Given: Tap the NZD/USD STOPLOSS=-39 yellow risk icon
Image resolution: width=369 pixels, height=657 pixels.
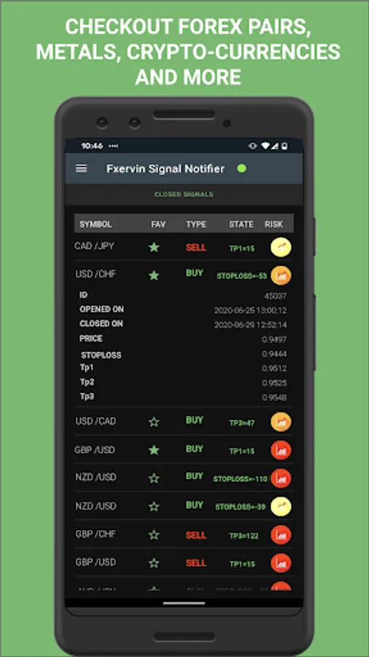Looking at the screenshot, I should coord(281,507).
